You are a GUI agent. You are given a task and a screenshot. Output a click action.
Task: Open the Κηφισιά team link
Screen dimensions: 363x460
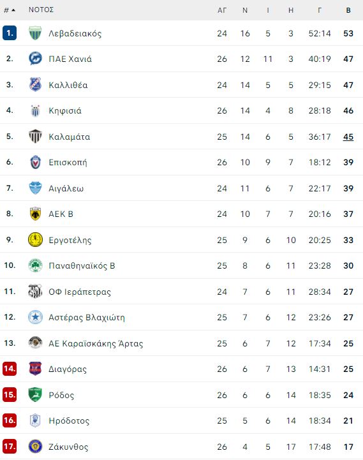coord(65,110)
